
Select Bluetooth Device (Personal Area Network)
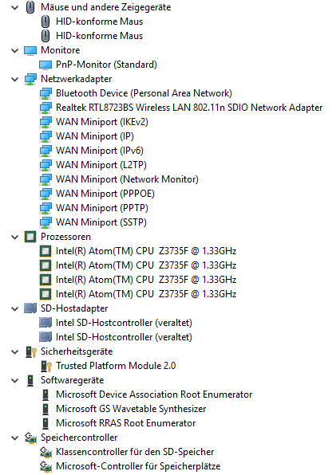144,93
